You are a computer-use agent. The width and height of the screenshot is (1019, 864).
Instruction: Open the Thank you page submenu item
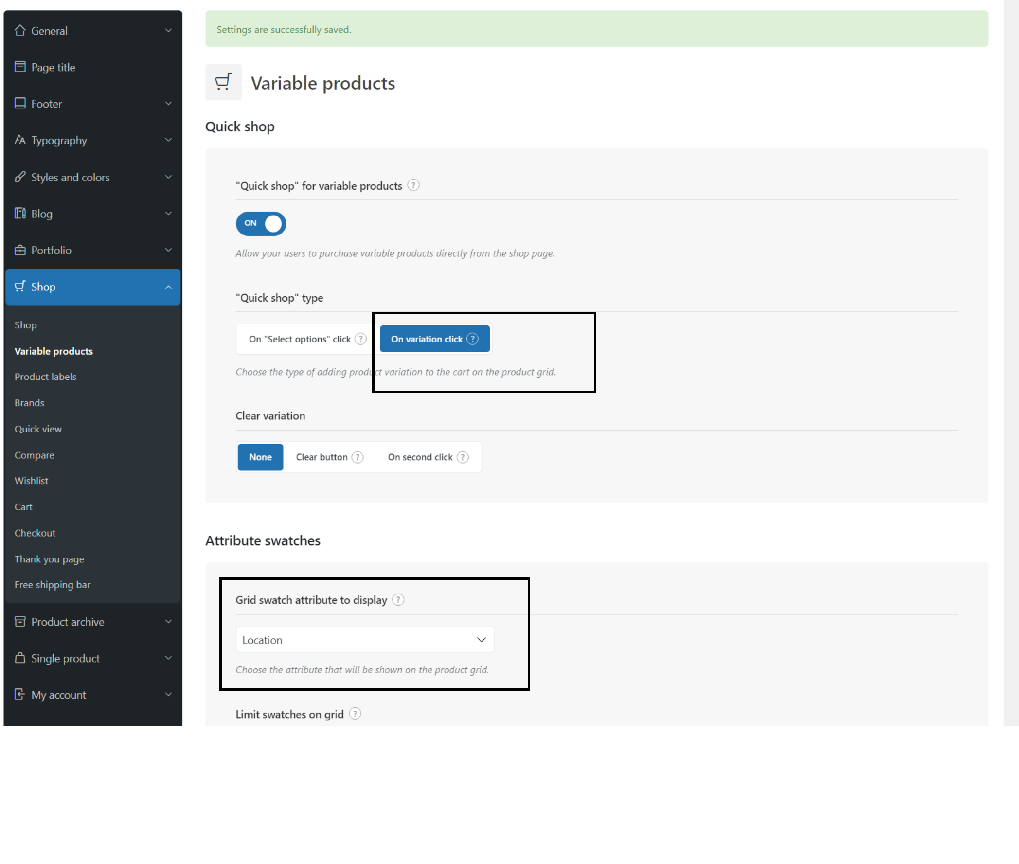pyautogui.click(x=50, y=559)
